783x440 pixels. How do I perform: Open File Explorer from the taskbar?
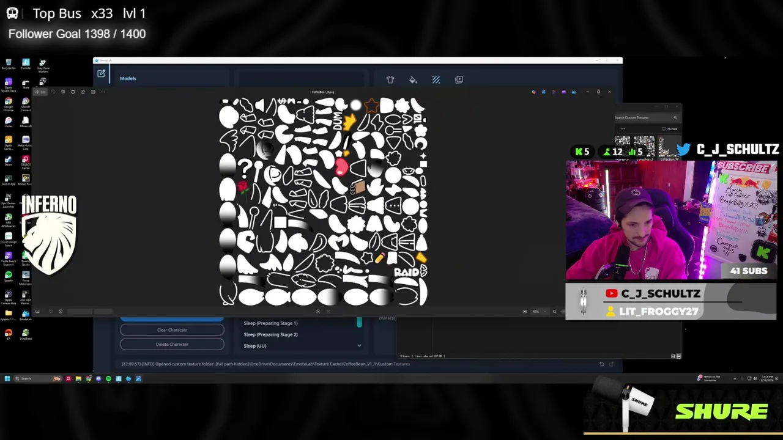[78, 379]
